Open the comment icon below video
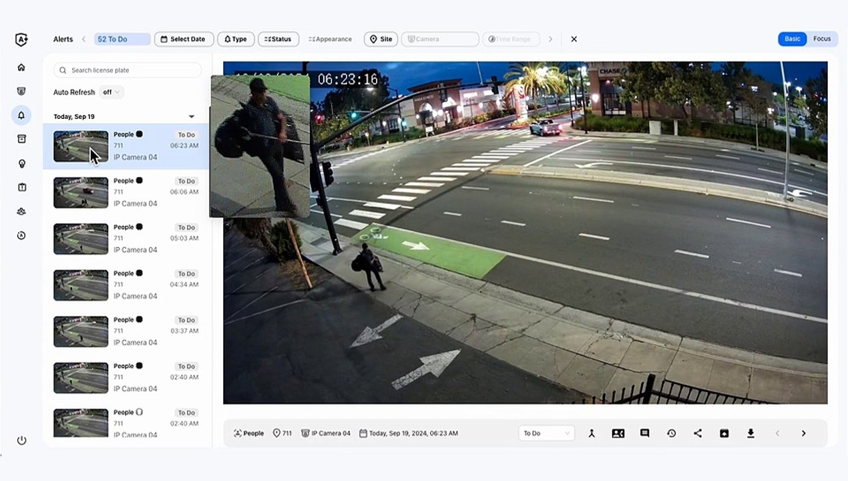848x481 pixels. click(644, 434)
